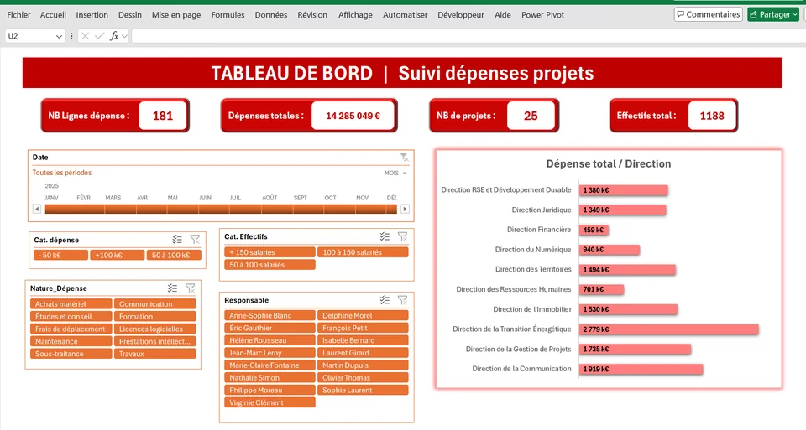The width and height of the screenshot is (806, 430).
Task: Select the 50 à 100 k€ slicer item
Action: point(174,255)
